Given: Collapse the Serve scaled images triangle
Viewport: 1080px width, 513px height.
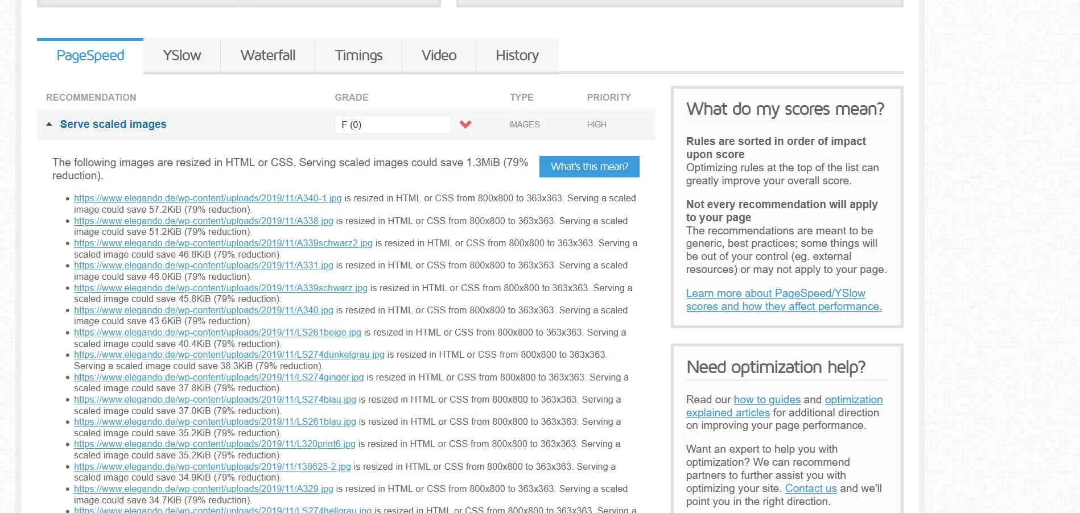Looking at the screenshot, I should [49, 124].
